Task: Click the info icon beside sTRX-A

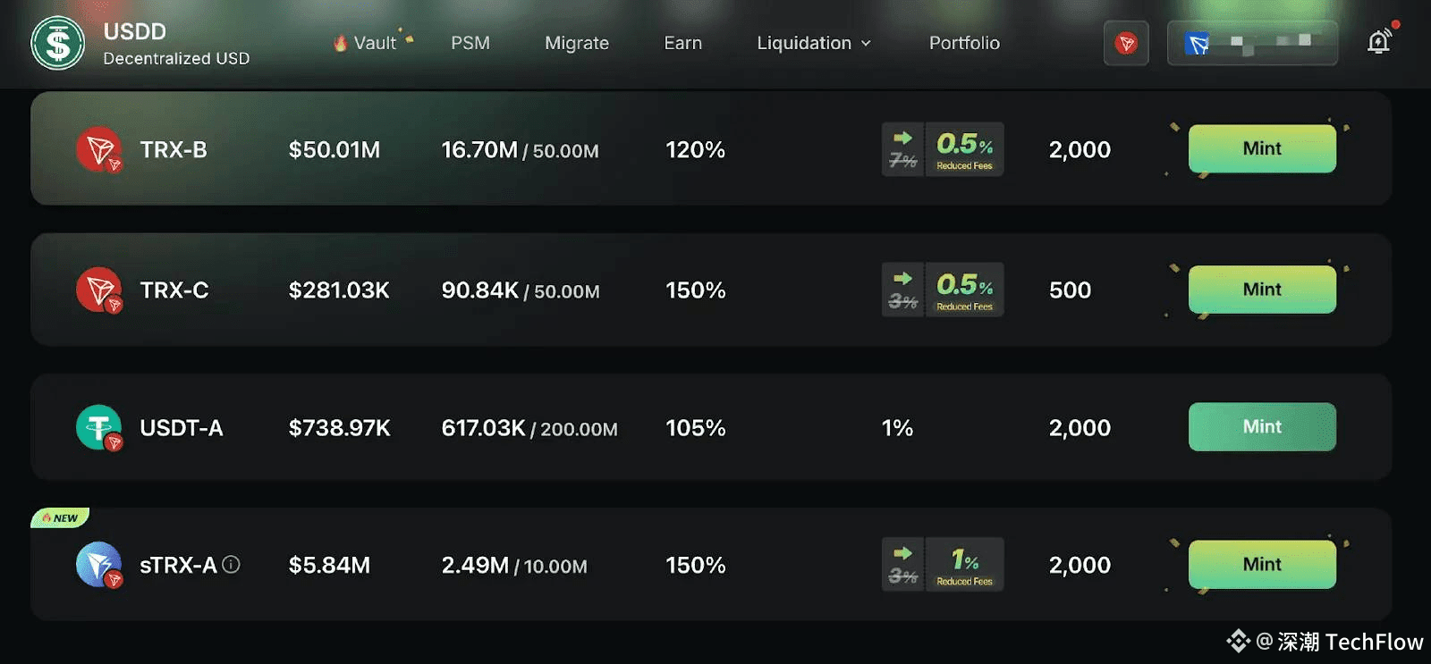Action: click(231, 565)
